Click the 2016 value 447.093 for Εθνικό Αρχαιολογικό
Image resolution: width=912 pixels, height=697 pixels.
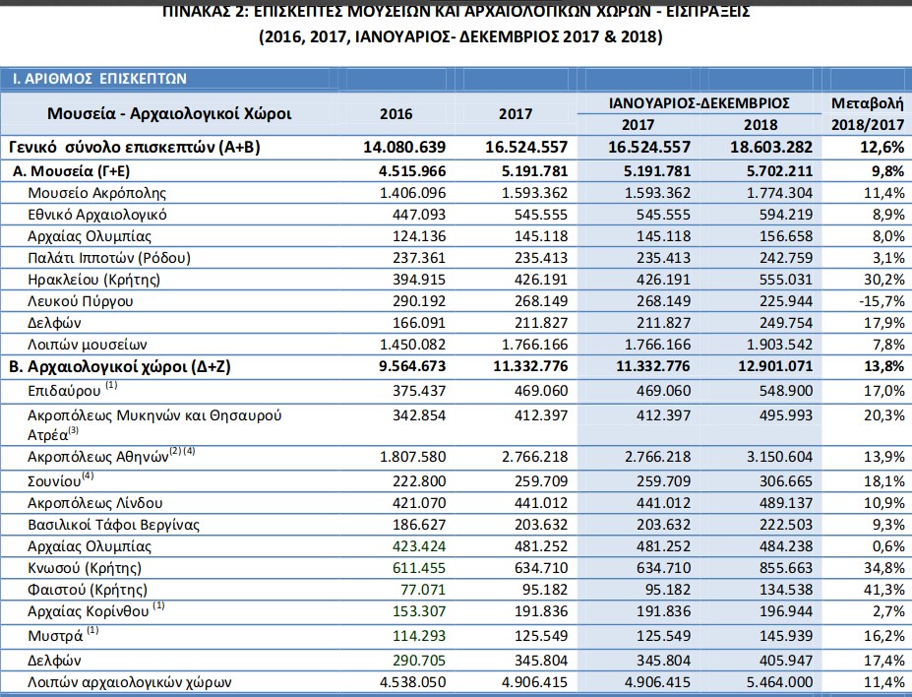[412, 214]
